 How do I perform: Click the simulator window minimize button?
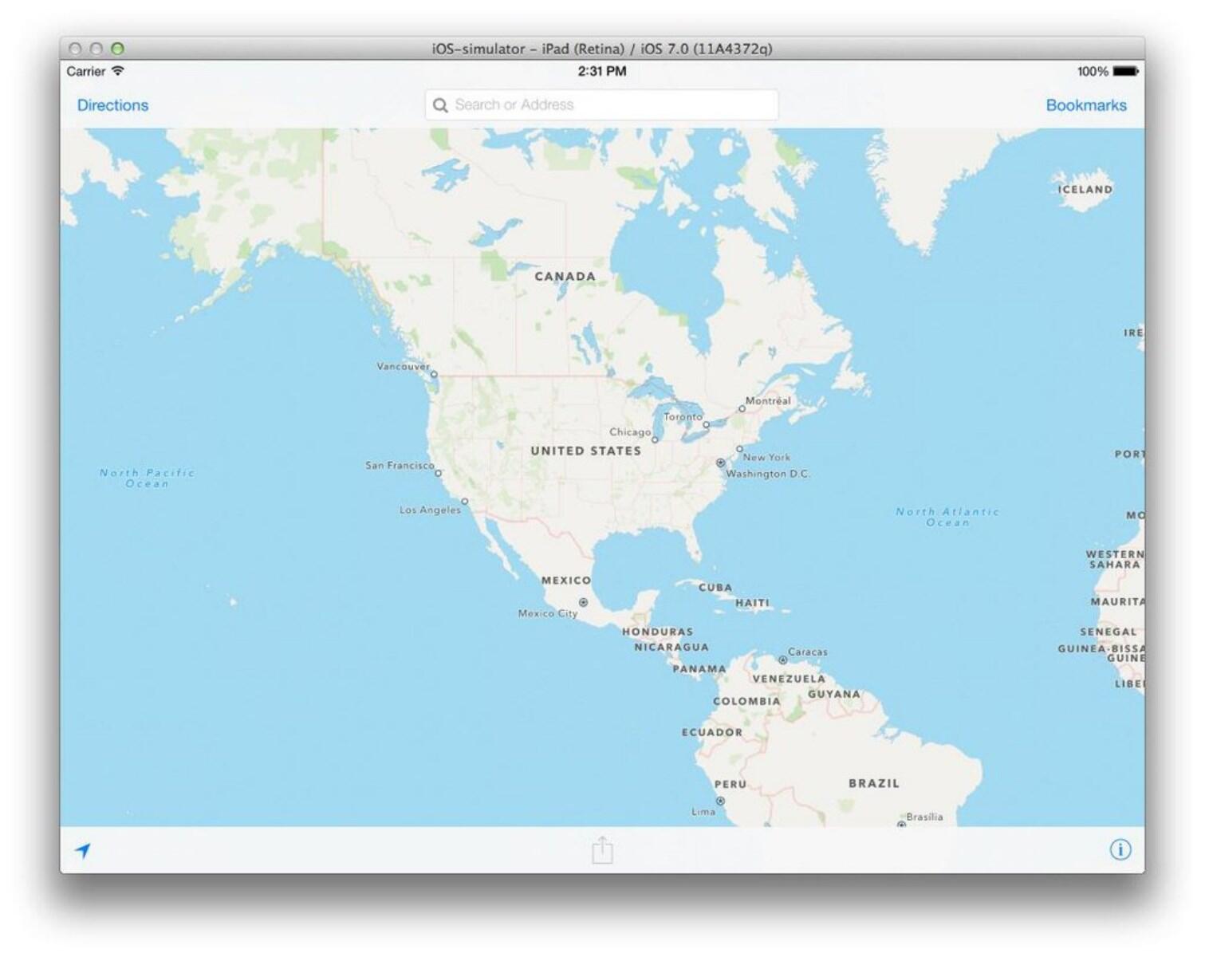(96, 49)
